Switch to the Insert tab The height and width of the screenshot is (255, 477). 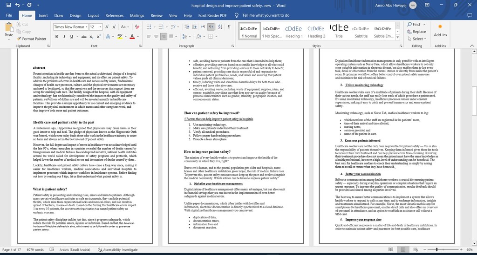tap(43, 15)
